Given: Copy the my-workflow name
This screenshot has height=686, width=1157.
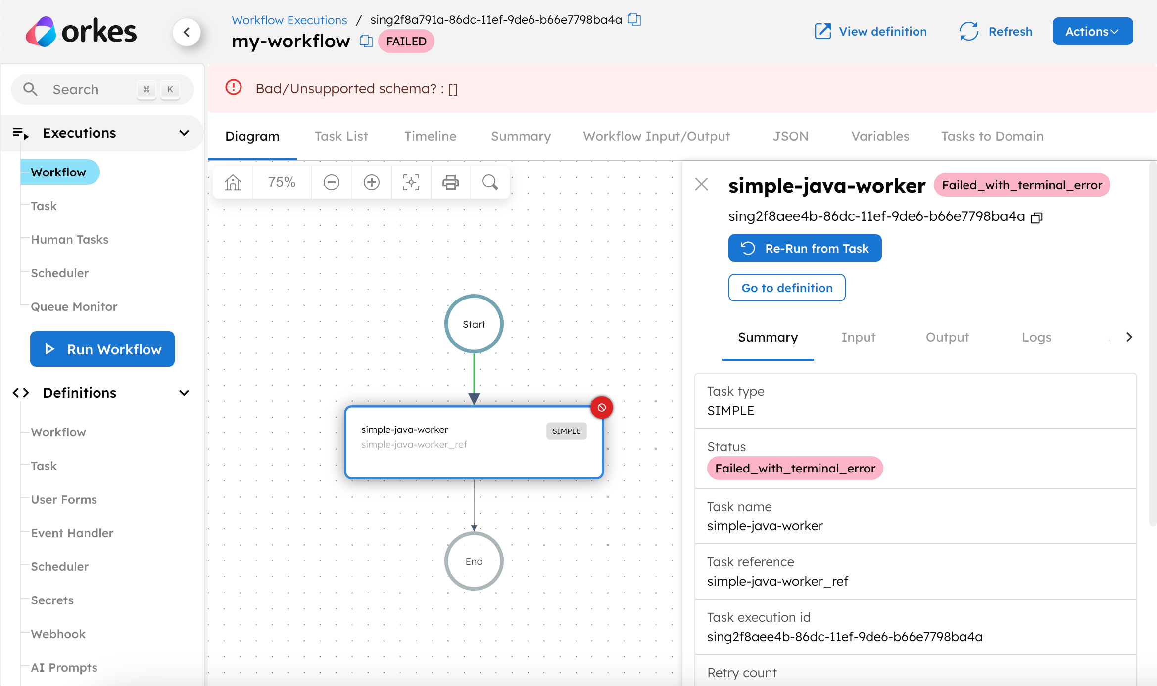Looking at the screenshot, I should pos(366,41).
